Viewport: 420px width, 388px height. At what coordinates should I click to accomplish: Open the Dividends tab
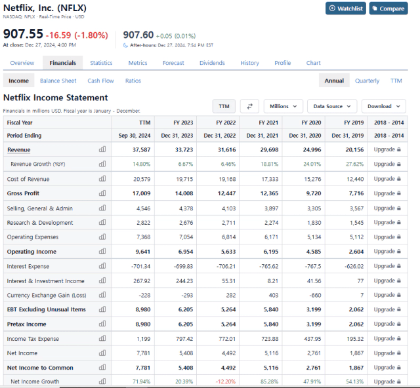tap(212, 63)
